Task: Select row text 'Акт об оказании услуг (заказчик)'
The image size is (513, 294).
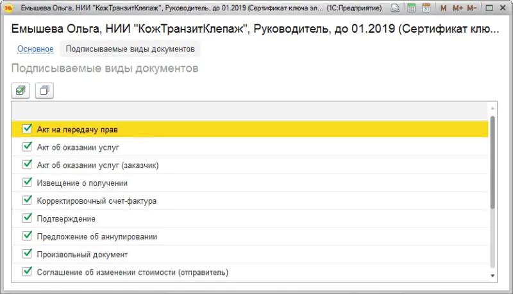Action: click(x=97, y=165)
